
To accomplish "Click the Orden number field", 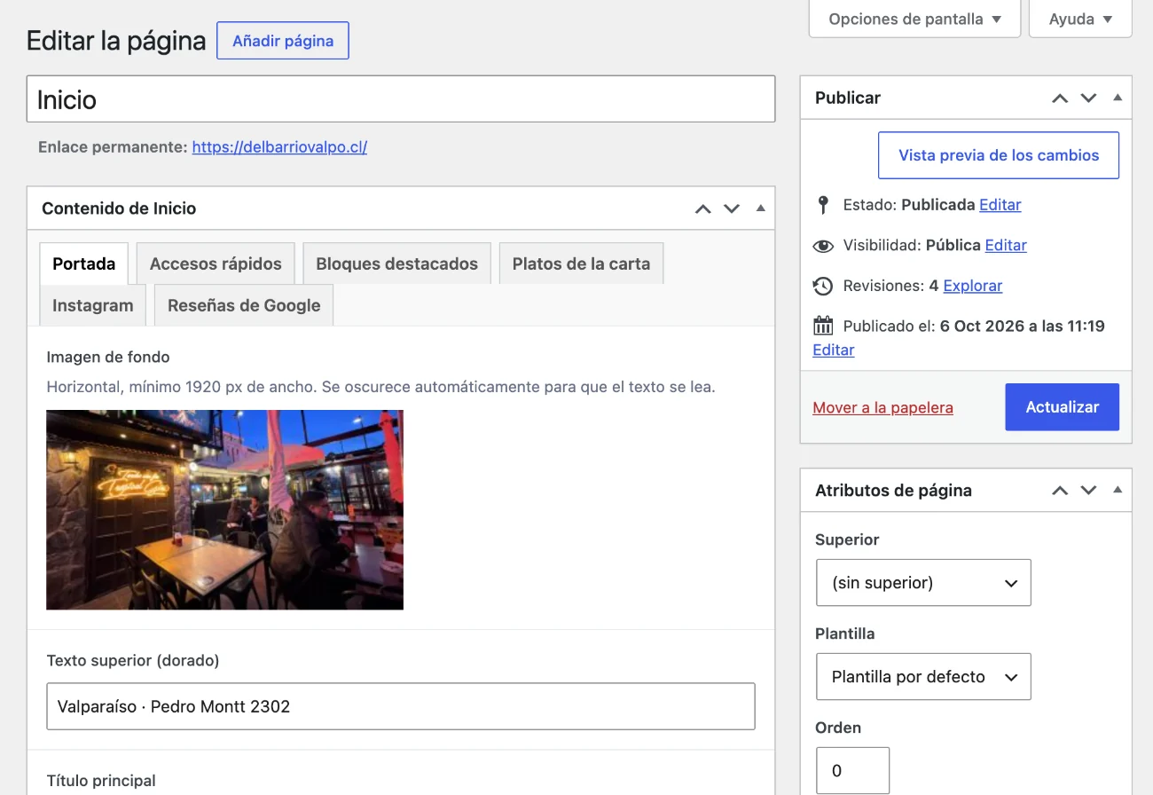I will (x=852, y=771).
